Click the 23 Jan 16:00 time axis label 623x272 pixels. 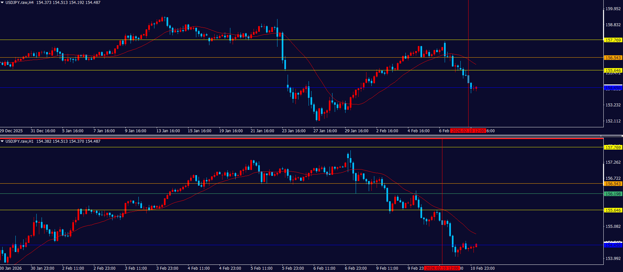294,131
